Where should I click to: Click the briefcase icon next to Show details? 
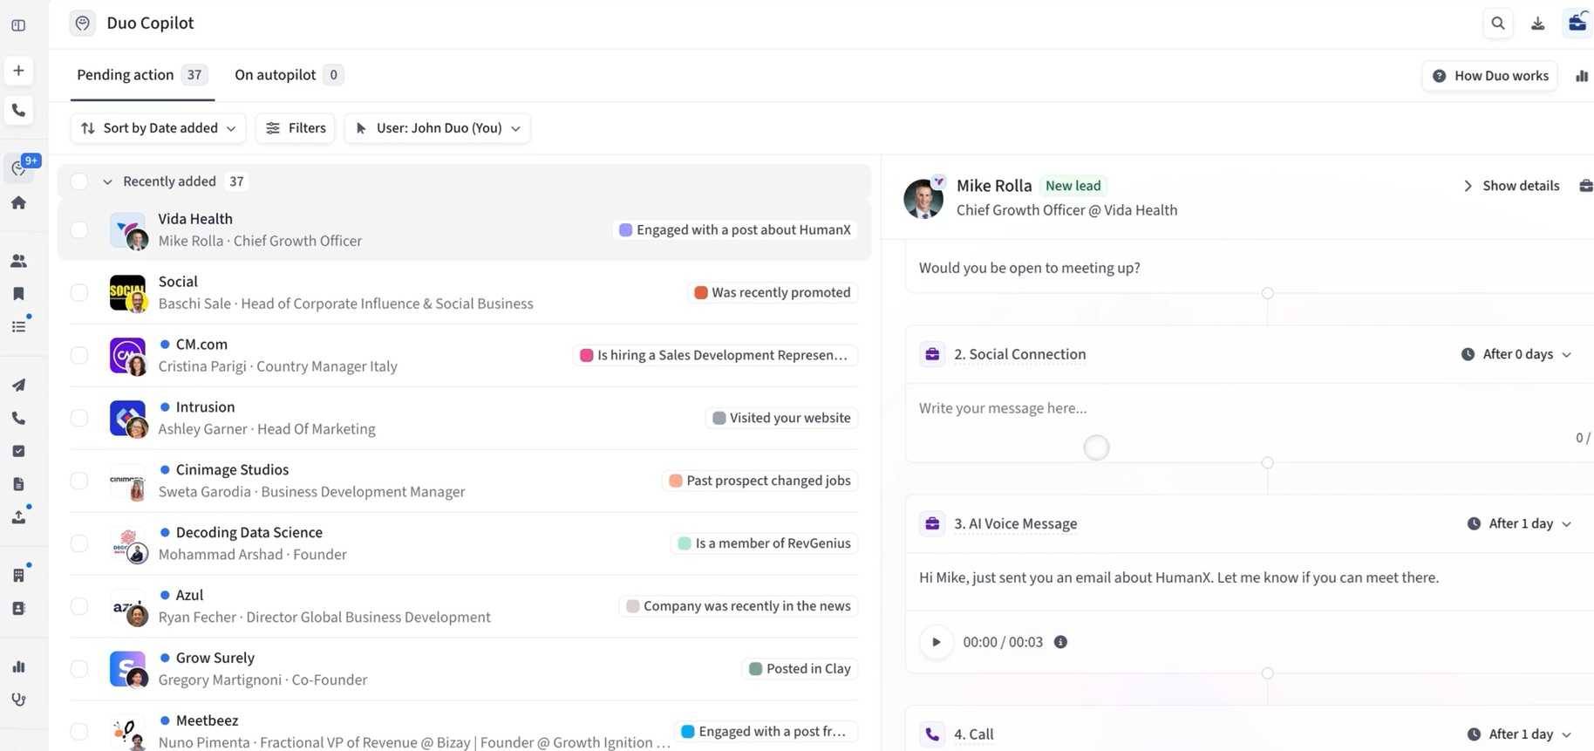(x=1585, y=186)
